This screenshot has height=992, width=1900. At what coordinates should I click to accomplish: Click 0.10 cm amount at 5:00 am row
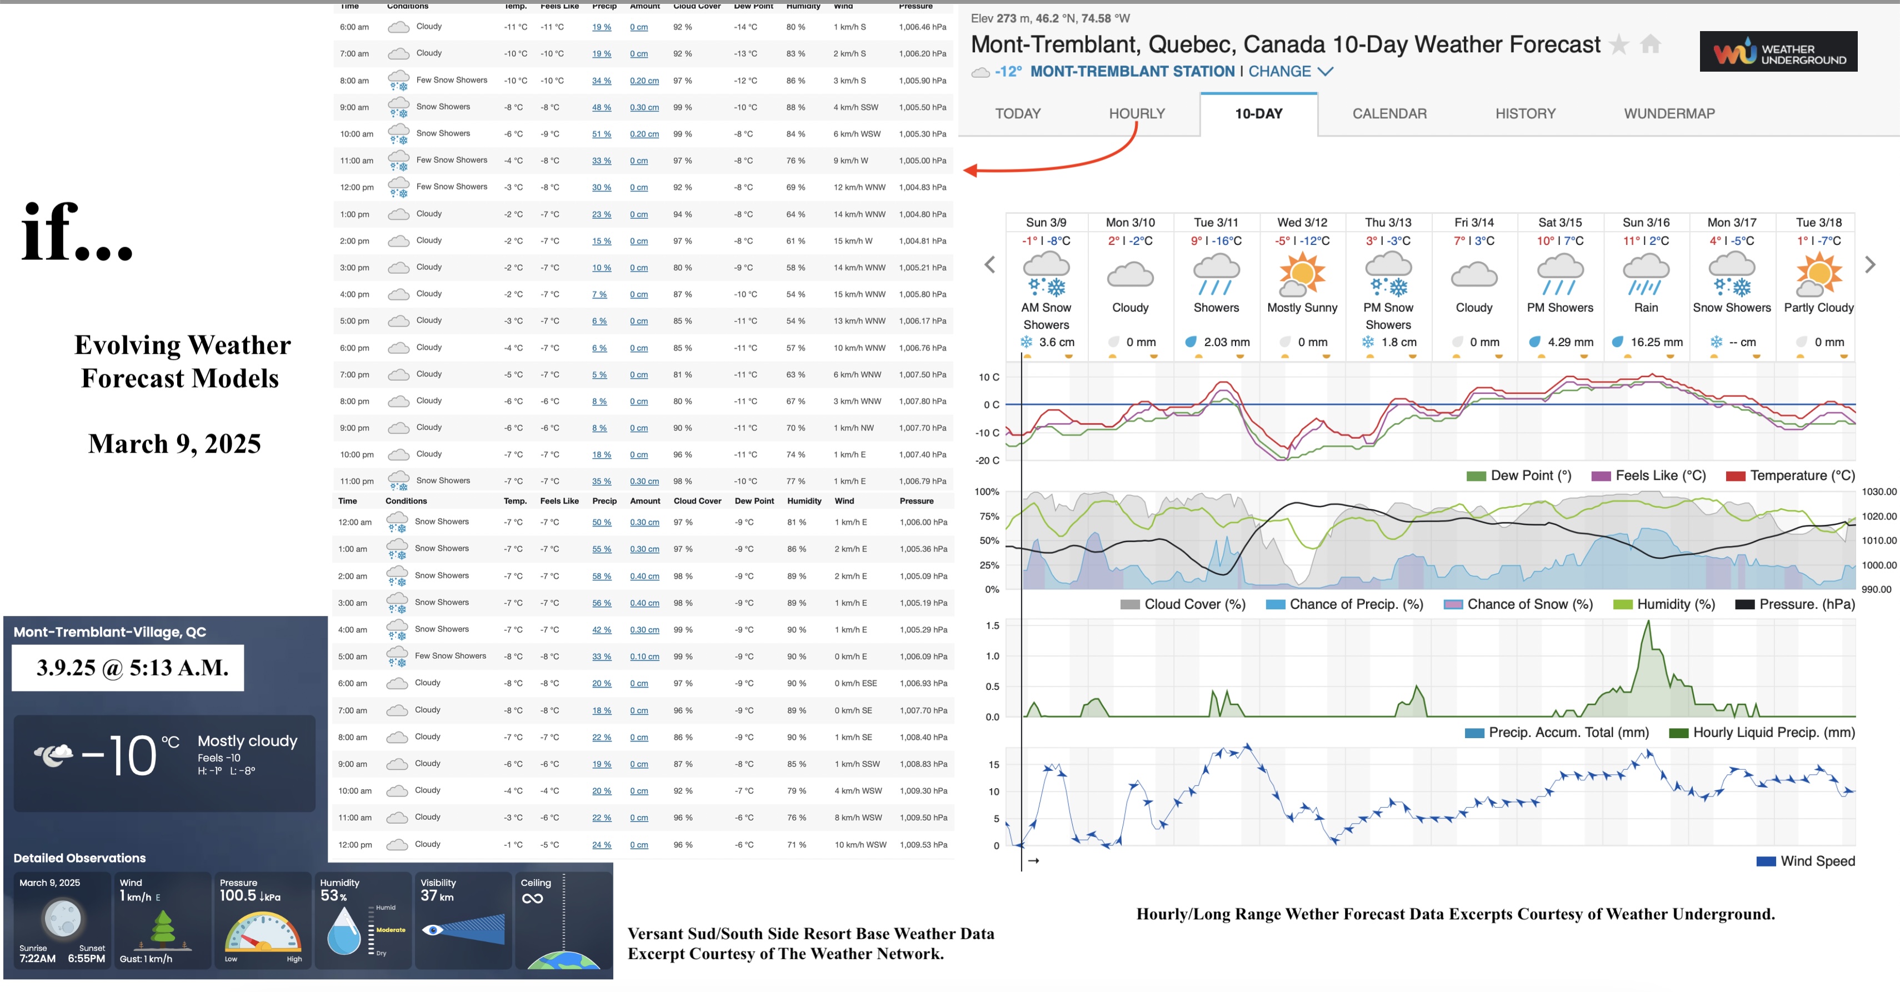pos(644,657)
